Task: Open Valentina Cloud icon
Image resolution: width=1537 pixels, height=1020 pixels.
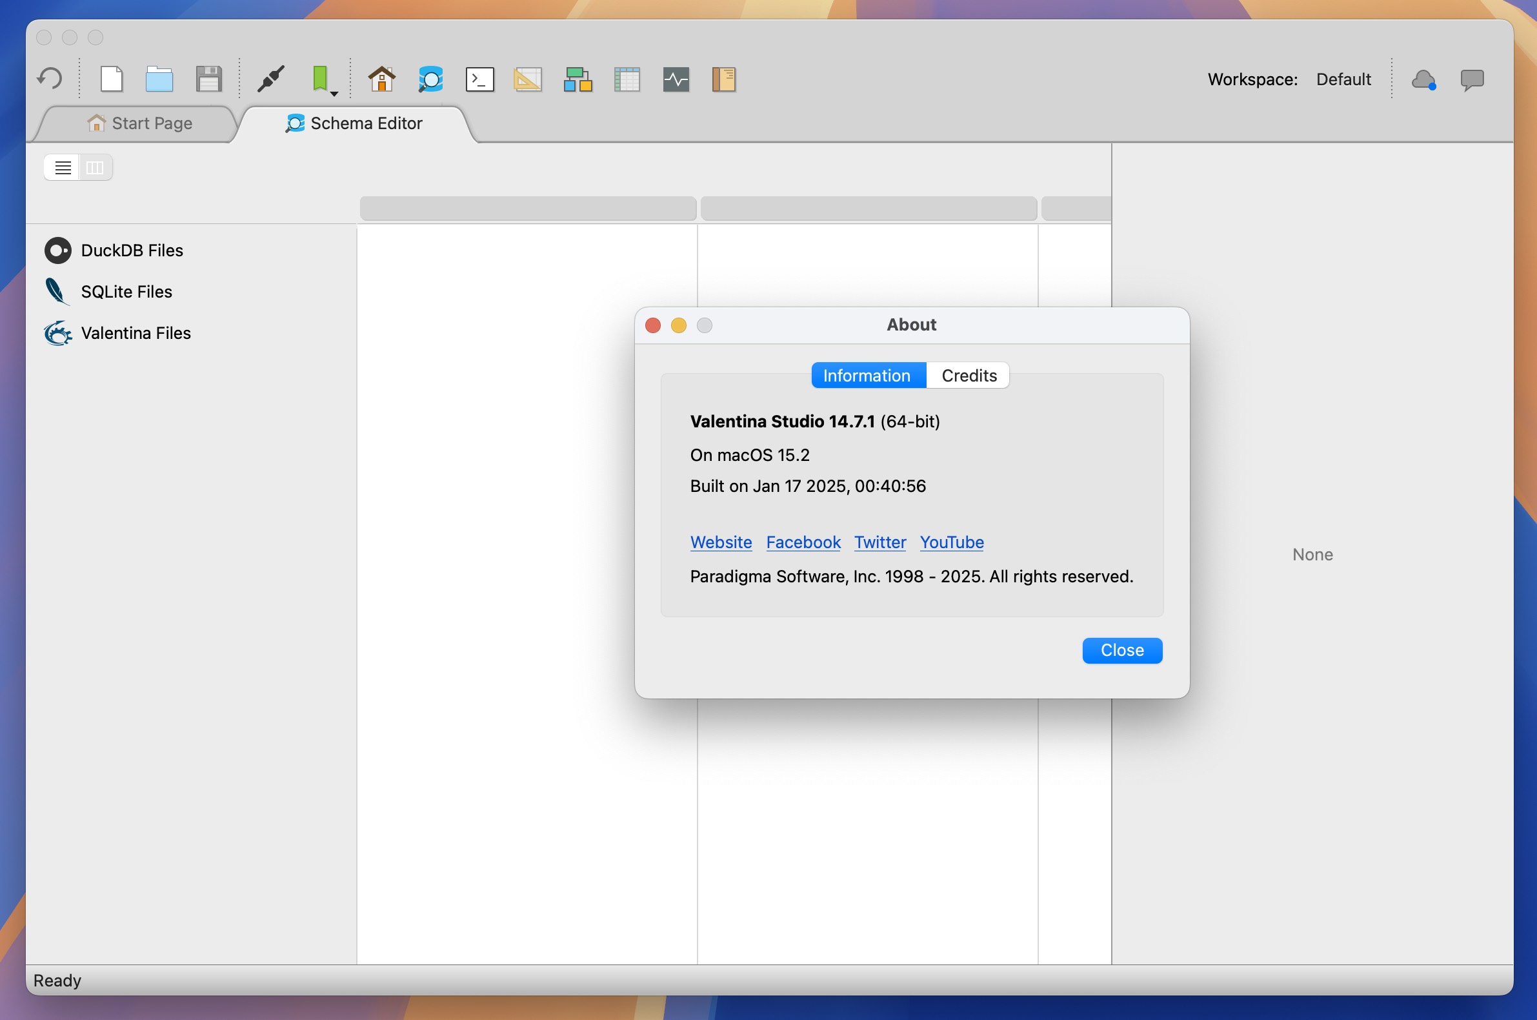Action: pos(1423,79)
